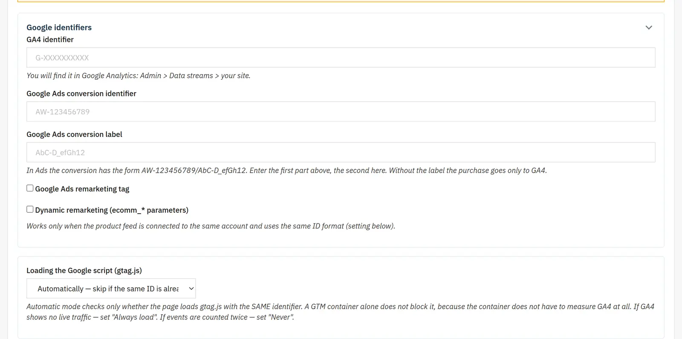Click the Google Ads conversion label field

click(341, 152)
